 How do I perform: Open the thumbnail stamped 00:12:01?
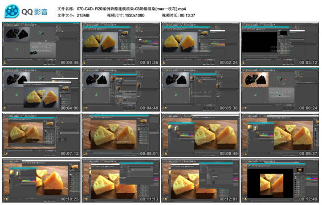coord(201,181)
